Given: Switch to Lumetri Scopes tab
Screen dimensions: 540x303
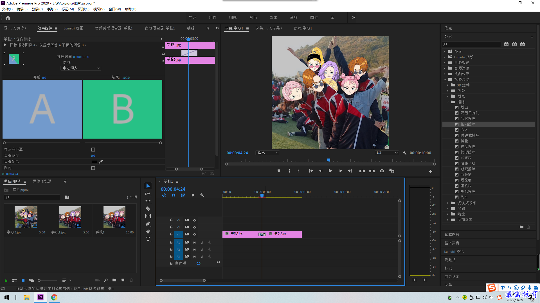Looking at the screenshot, I should click(73, 28).
